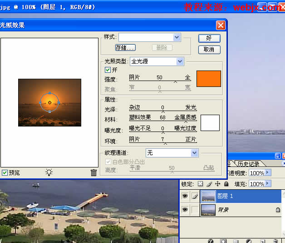Open the layers palette flyout menu arrow
The image size is (285, 243).
point(284,163)
